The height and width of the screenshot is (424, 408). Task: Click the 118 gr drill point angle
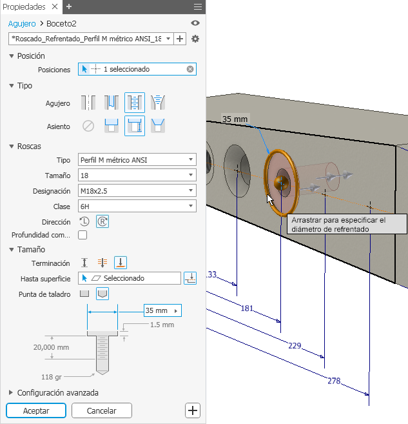(x=52, y=377)
